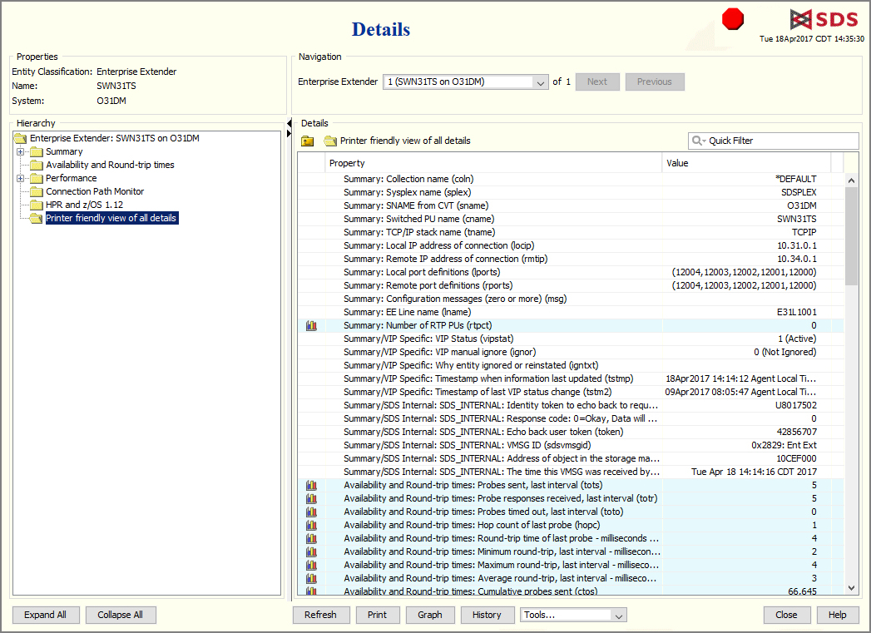Click the Expand All button
This screenshot has height=633, width=871.
[x=46, y=615]
